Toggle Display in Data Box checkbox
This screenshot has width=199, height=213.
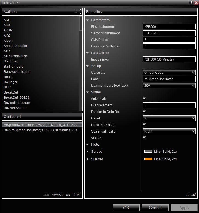(x=144, y=112)
